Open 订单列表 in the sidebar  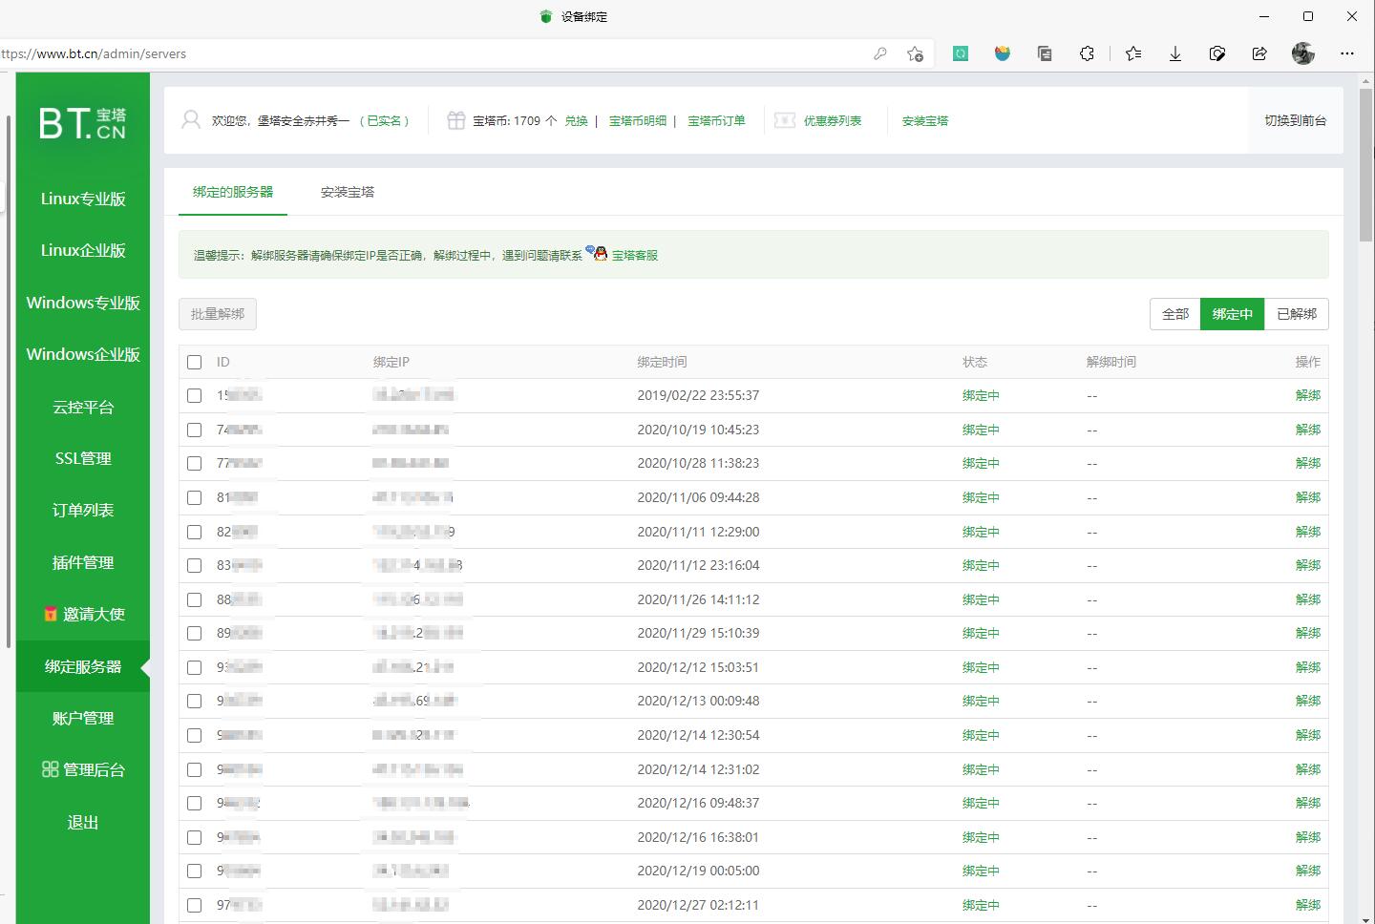[83, 510]
